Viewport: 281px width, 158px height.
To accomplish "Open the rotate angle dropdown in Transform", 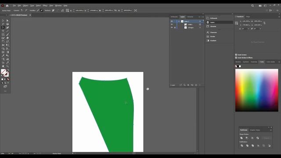I will coord(249,29).
